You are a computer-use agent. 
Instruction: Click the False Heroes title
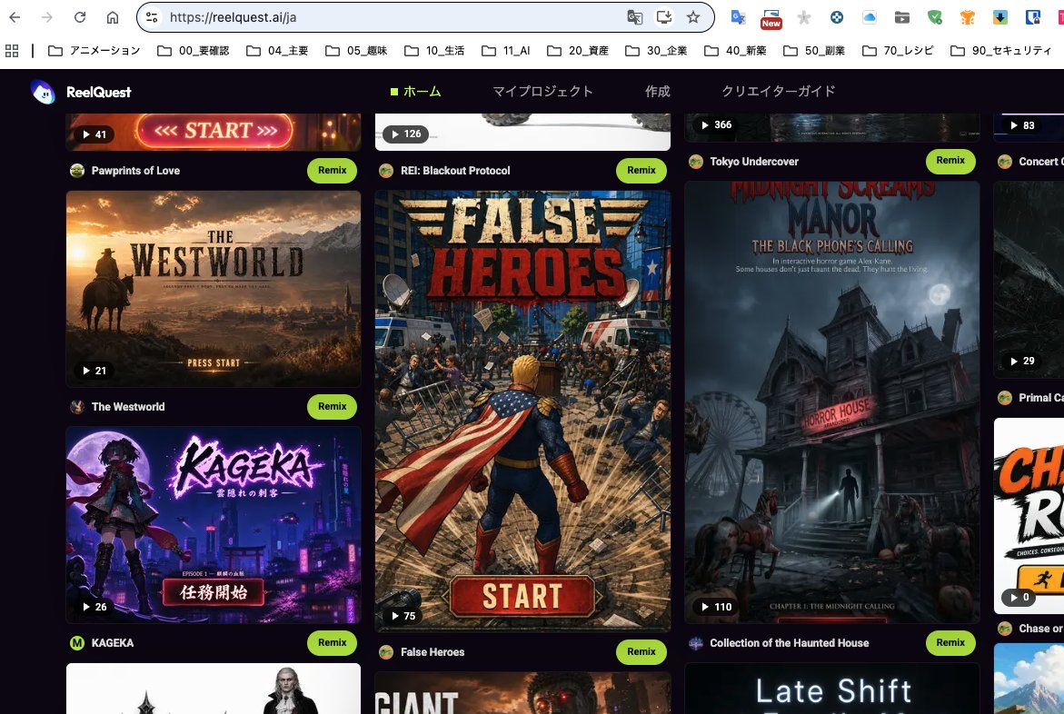point(433,651)
